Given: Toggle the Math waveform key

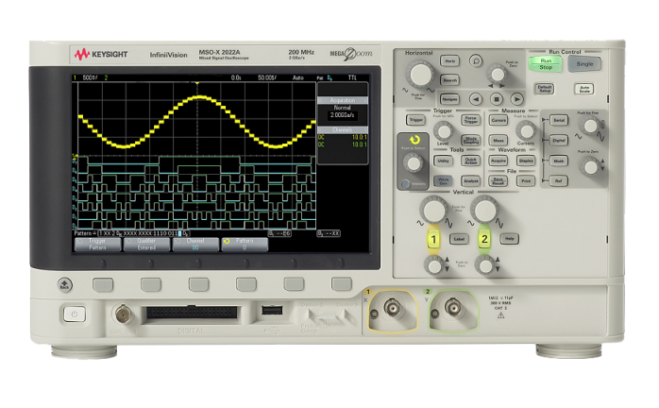Looking at the screenshot, I should tap(559, 161).
